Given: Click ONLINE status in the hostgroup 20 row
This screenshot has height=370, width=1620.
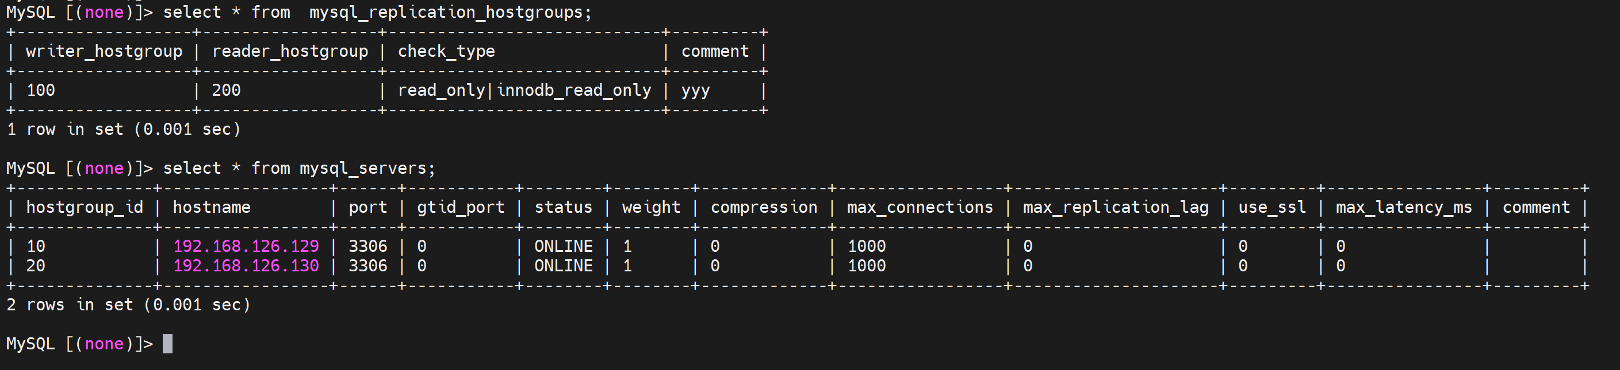Looking at the screenshot, I should point(563,266).
